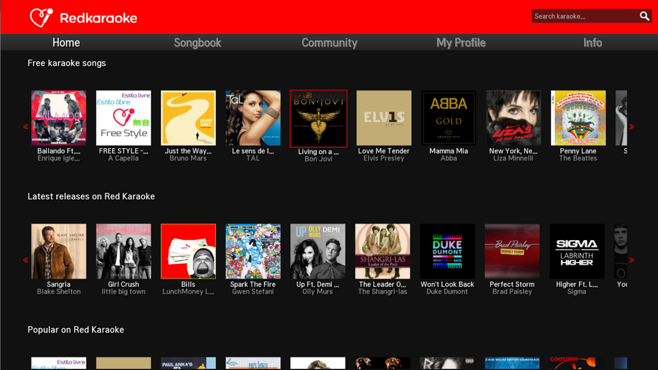Choose Gwen Stefani Spark The Fire cover
The image size is (658, 370).
click(253, 252)
